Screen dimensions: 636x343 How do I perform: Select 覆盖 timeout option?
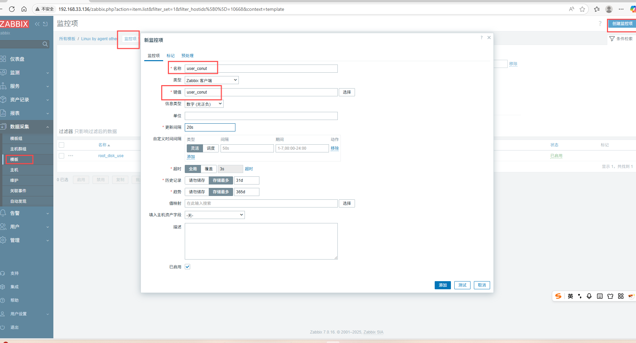[x=209, y=169]
